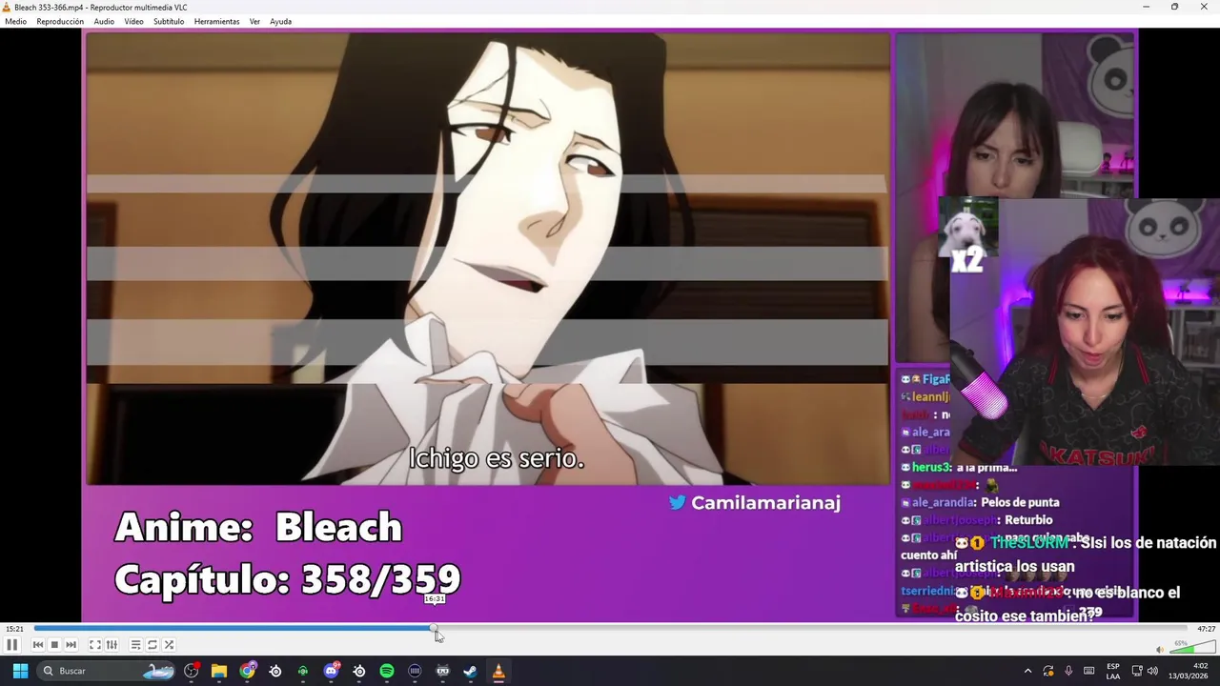Open the Subtítulo menu

(169, 21)
